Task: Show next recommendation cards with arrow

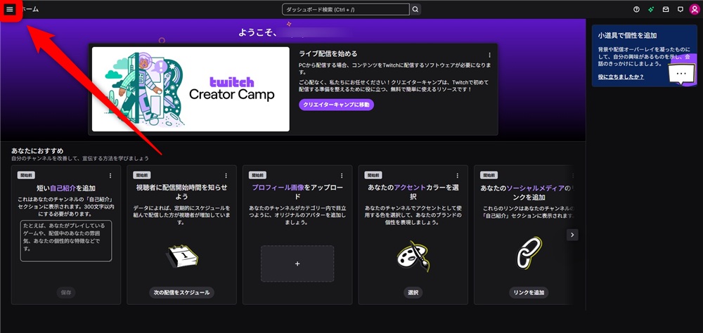Action: [x=572, y=235]
